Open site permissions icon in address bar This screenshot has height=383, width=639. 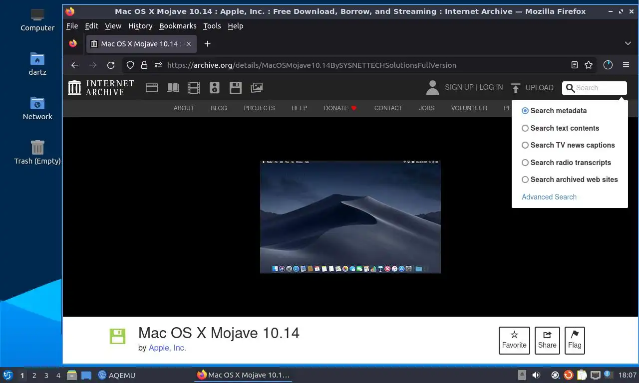[158, 65]
